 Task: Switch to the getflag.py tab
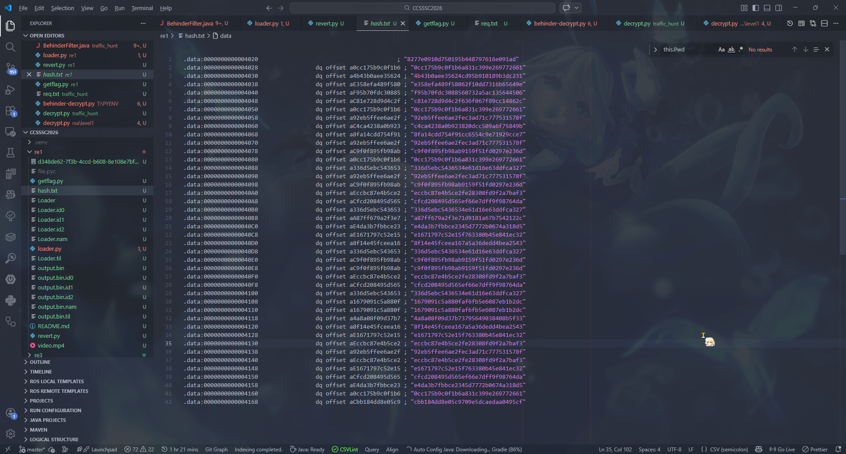(x=435, y=23)
